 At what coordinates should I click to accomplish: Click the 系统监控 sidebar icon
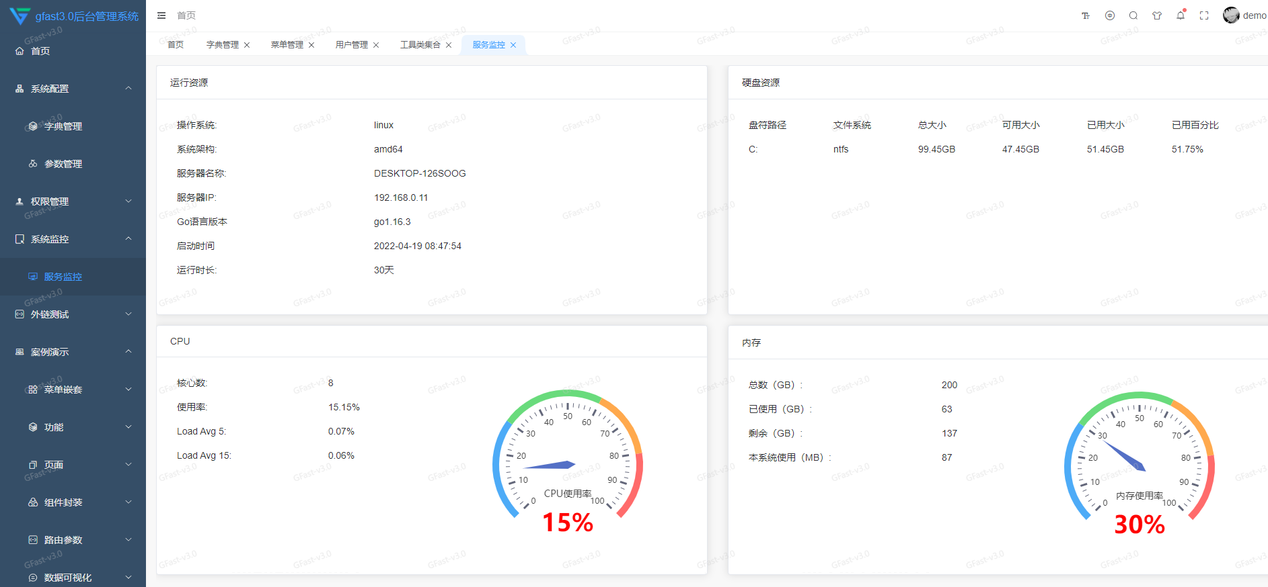click(x=20, y=239)
